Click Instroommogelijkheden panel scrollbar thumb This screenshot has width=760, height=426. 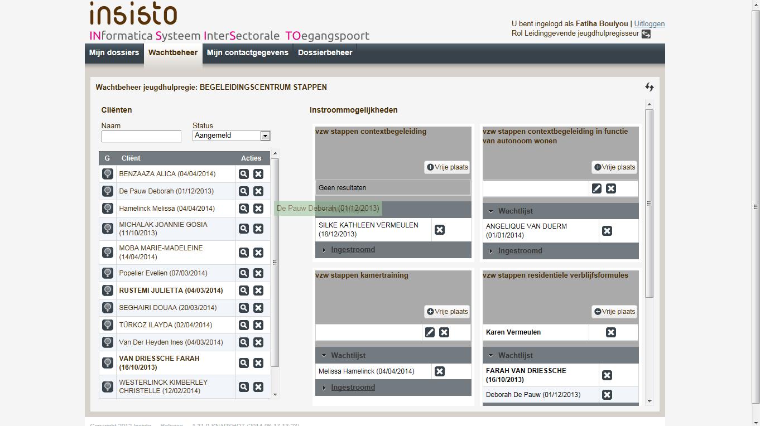[x=649, y=204]
